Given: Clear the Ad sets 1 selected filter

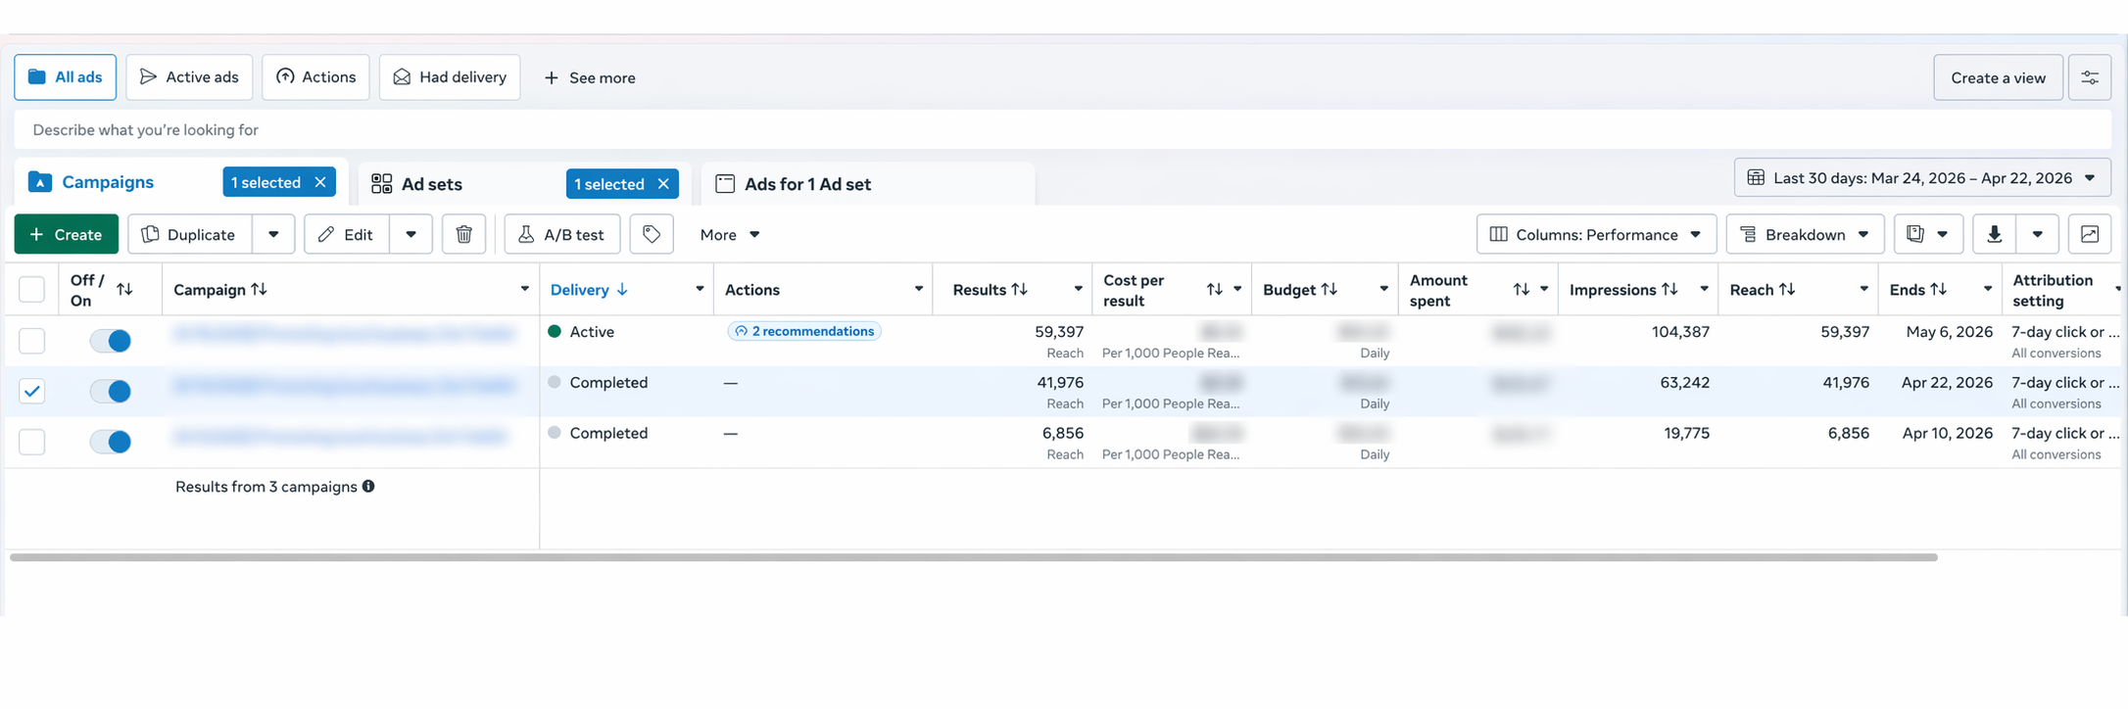Looking at the screenshot, I should (x=663, y=183).
